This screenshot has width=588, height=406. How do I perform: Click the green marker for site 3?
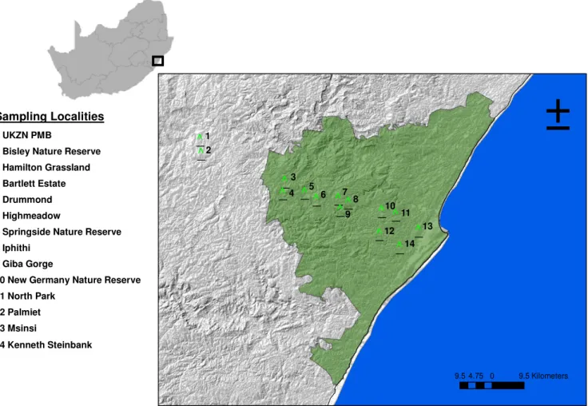point(285,178)
